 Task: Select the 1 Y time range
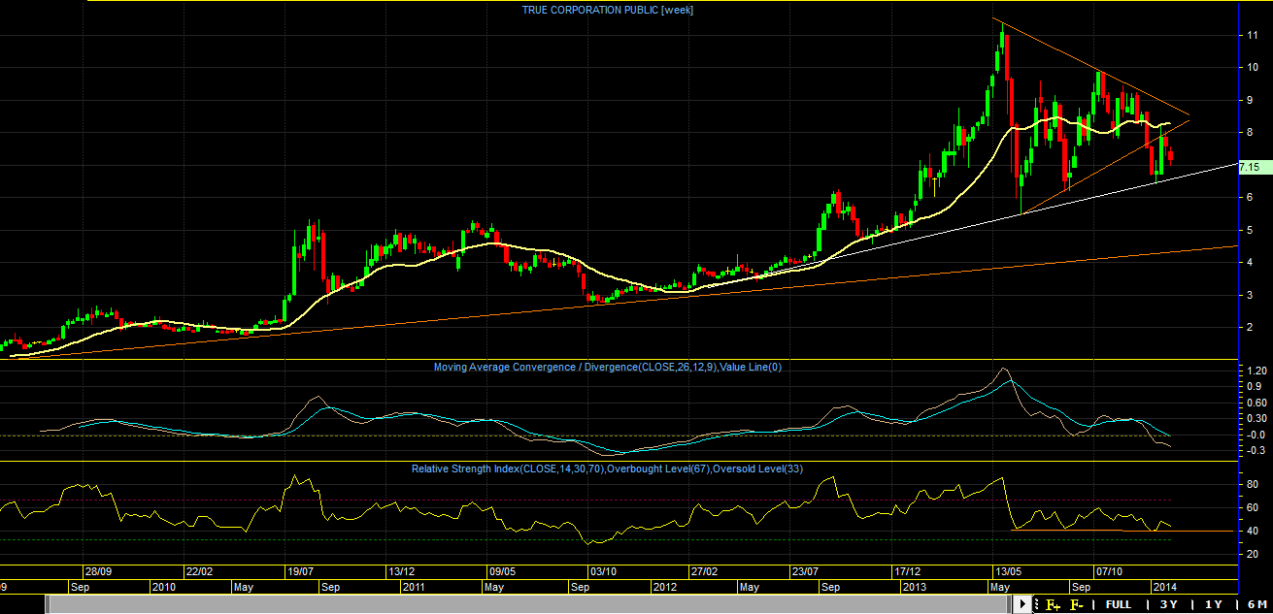click(1213, 604)
